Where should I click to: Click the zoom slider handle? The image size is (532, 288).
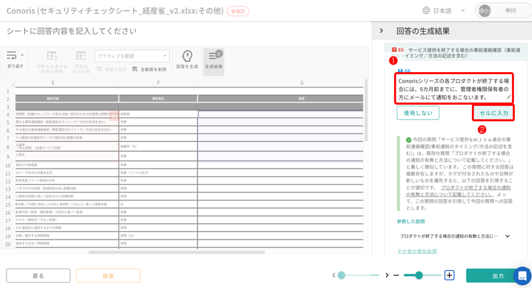pos(419,275)
